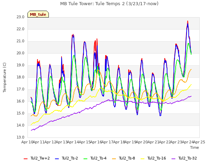Click the 19.0 y-axis tick label
220x165 pixels.
click(x=21, y=65)
